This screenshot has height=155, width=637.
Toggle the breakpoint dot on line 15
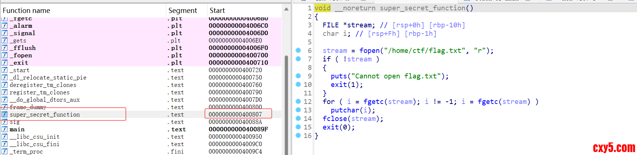coord(298,127)
